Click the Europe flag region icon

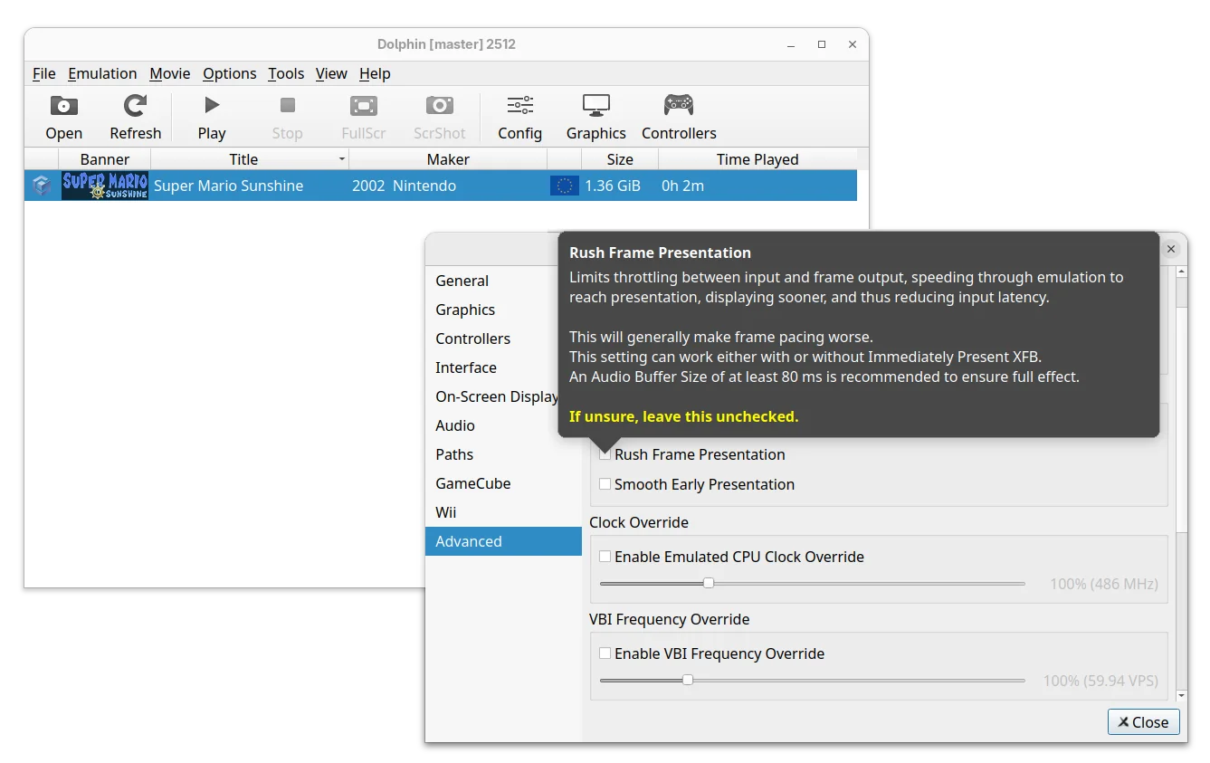tap(565, 186)
